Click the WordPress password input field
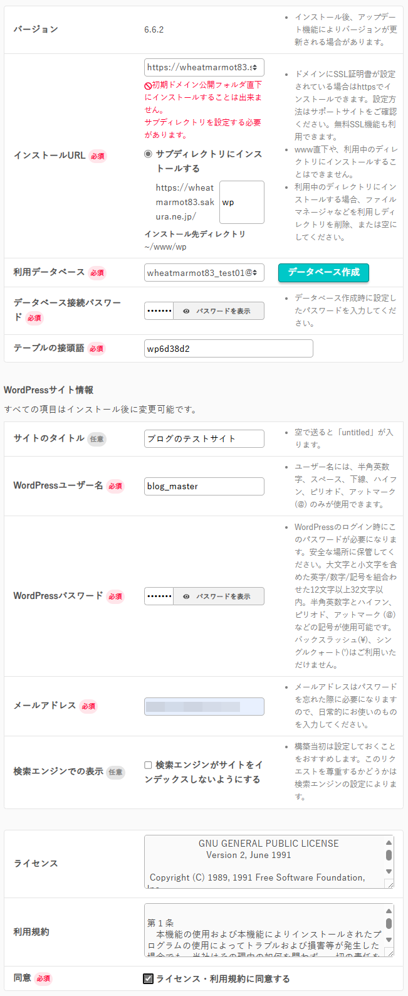The image size is (408, 996). click(x=159, y=596)
